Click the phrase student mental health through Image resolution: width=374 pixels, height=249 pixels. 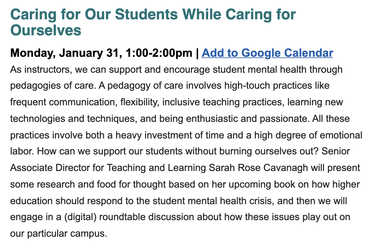click(x=278, y=69)
